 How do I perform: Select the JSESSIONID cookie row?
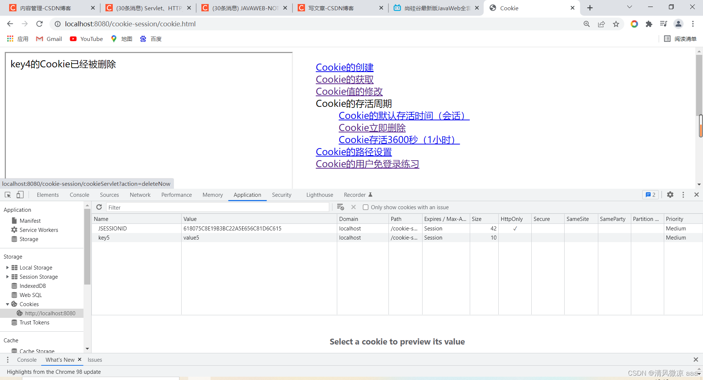[x=397, y=229]
